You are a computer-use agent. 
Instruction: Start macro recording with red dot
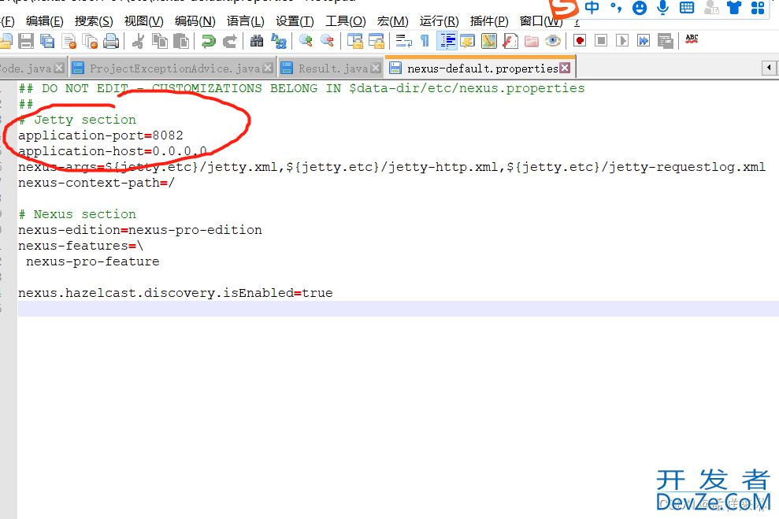580,40
